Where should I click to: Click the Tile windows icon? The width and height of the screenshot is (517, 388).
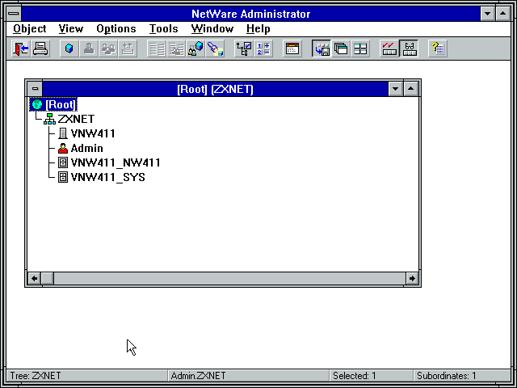[x=360, y=48]
